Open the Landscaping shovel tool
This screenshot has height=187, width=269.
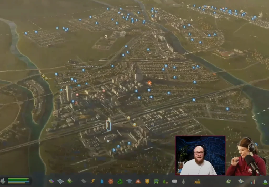coord(183,181)
